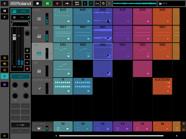Expand the MIDI input dropdown arrow
Screen dimensions: 186x139
click(28, 17)
